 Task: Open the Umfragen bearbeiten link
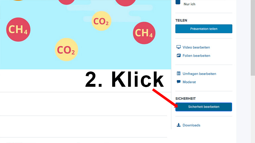pos(199,74)
